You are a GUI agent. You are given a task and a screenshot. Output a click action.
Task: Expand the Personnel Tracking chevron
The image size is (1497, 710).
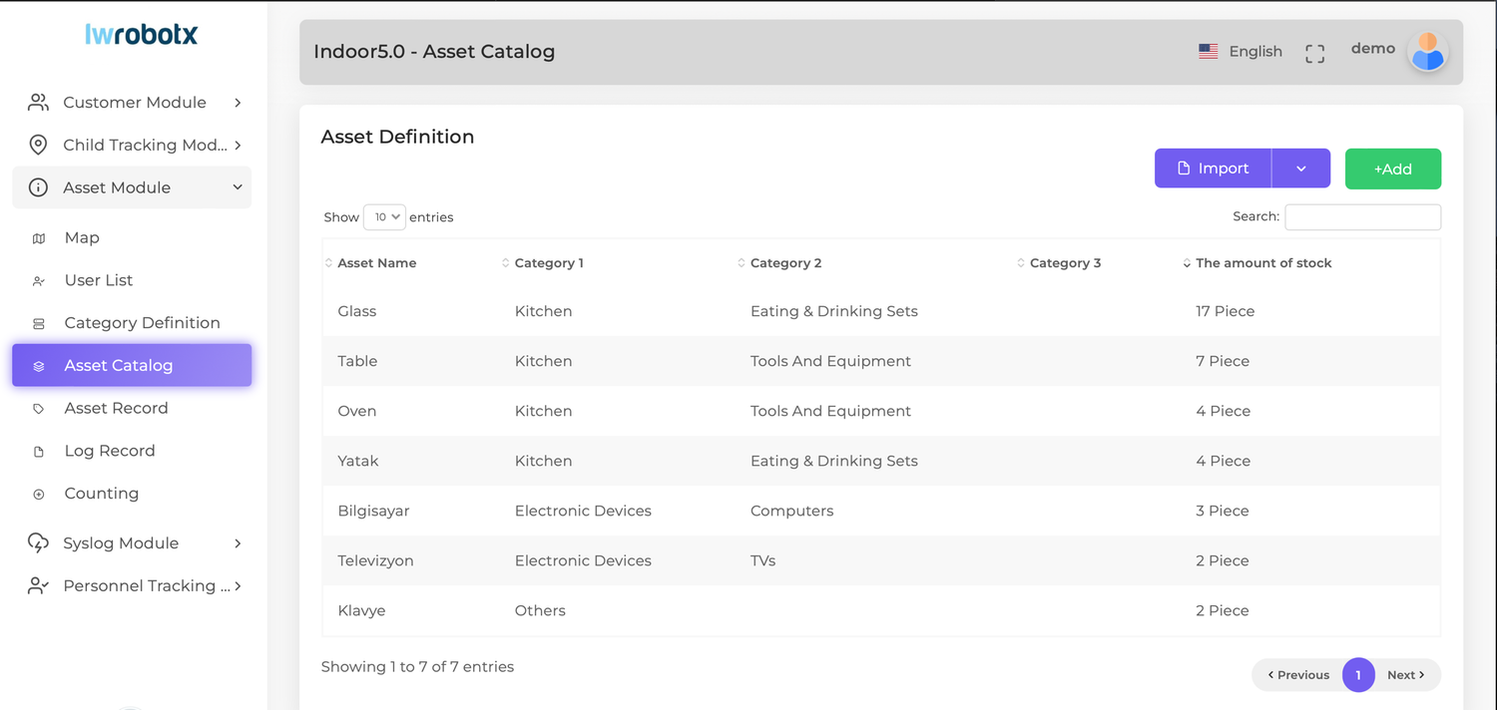[x=238, y=586]
